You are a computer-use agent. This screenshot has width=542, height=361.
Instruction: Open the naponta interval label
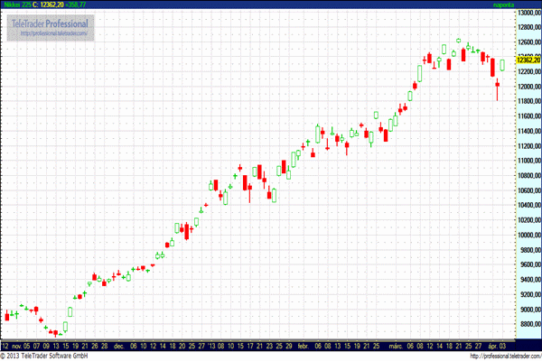pos(502,5)
